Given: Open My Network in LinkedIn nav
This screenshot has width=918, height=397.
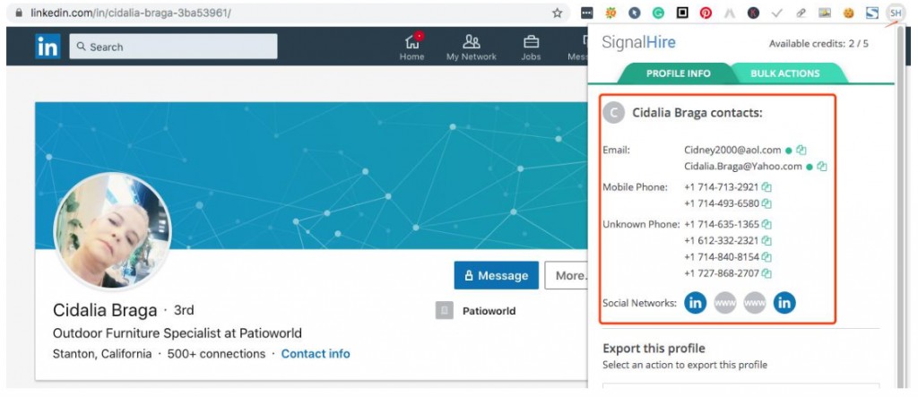Looking at the screenshot, I should click(472, 47).
